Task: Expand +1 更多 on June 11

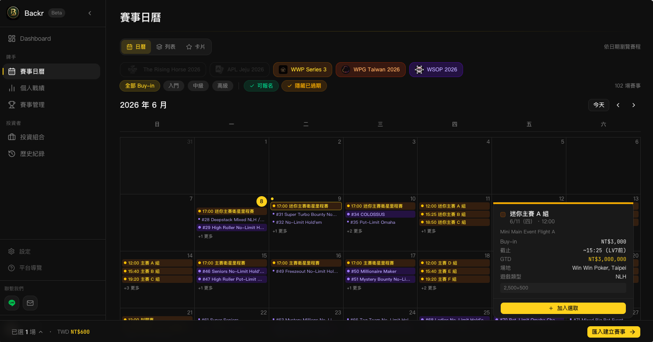Action: point(428,231)
